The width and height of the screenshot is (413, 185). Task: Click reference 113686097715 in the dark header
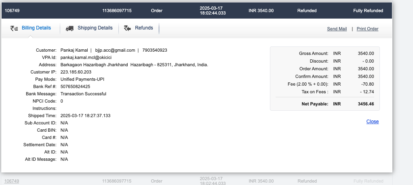coord(117,11)
